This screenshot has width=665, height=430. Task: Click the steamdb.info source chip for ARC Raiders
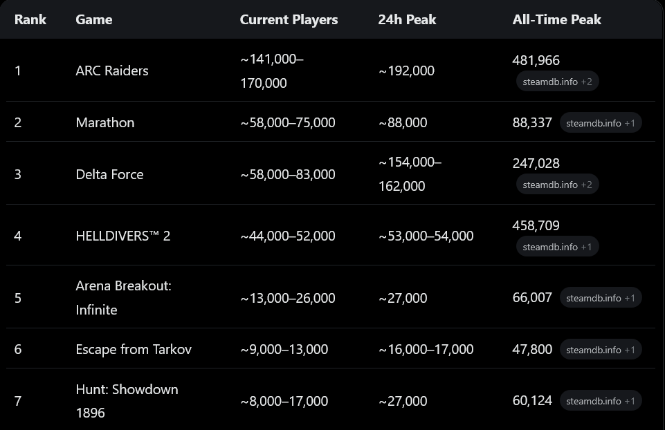click(557, 82)
